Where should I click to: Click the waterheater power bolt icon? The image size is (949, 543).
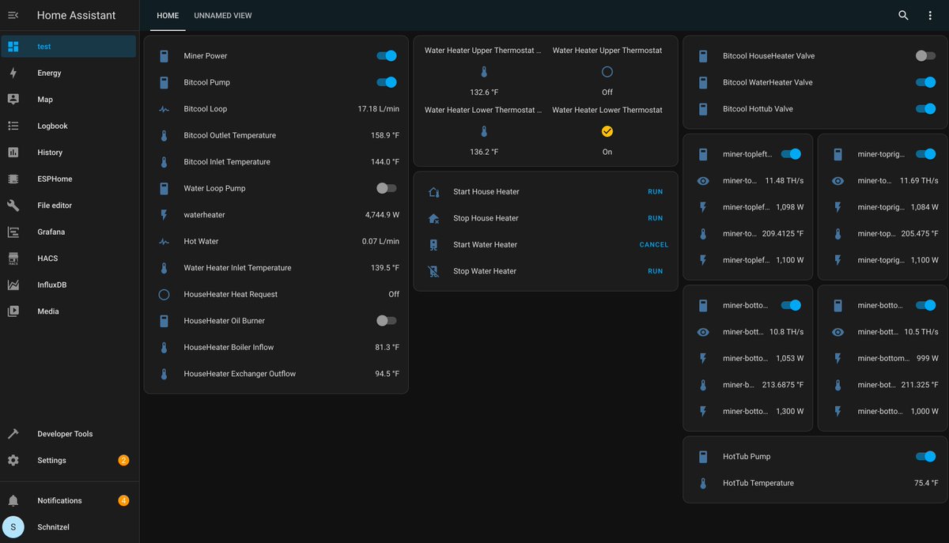tap(164, 214)
